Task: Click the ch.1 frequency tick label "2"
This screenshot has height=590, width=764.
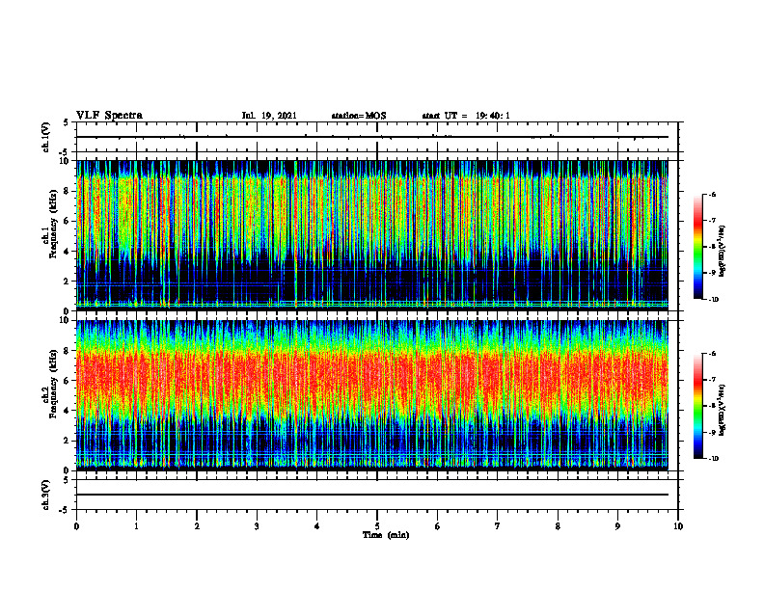Action: click(x=68, y=282)
